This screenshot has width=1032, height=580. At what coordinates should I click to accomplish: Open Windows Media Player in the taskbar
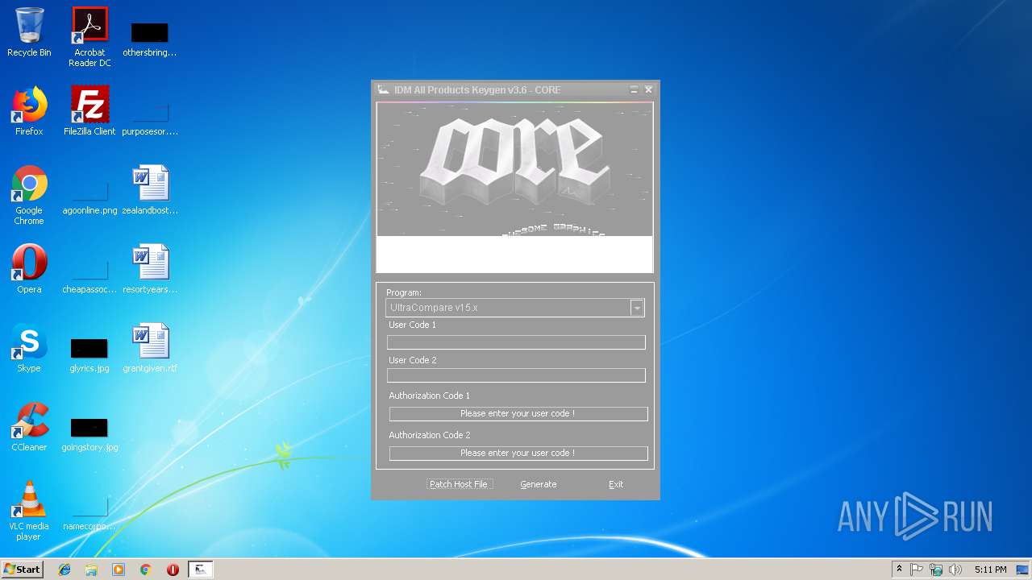pos(119,570)
